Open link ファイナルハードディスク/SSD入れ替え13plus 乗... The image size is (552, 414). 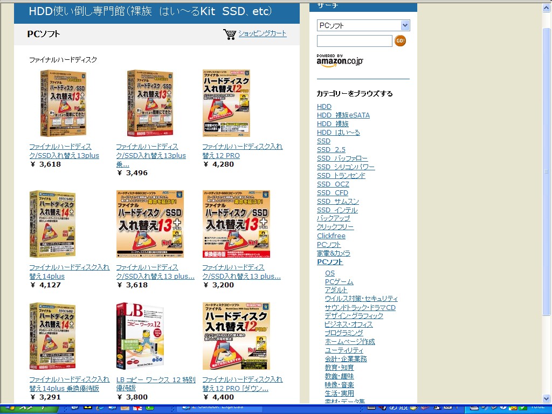tap(151, 155)
